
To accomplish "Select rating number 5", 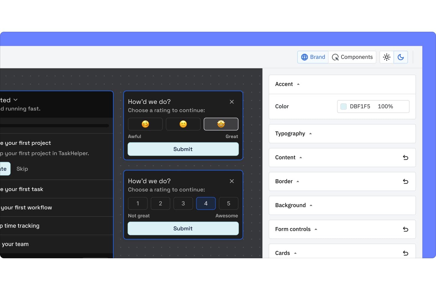I will [x=229, y=203].
